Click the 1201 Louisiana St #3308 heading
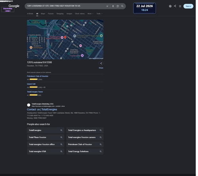The width and height of the screenshot is (198, 176). [x=39, y=62]
